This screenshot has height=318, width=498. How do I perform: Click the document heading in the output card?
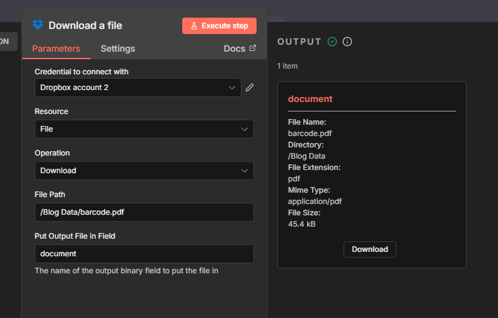tap(310, 99)
